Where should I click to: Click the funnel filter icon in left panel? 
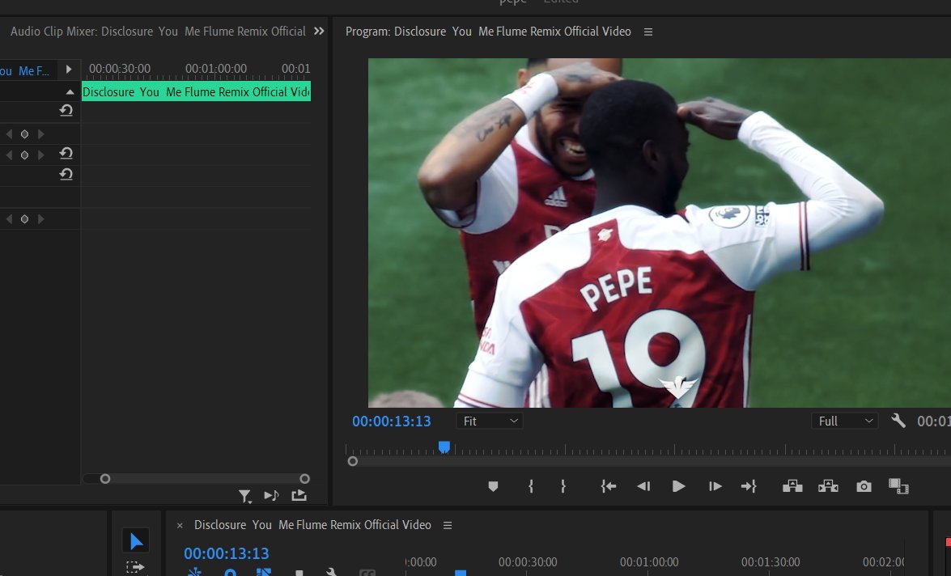[x=244, y=497]
